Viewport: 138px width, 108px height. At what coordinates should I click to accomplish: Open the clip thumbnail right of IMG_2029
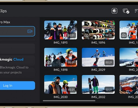coord(129,57)
